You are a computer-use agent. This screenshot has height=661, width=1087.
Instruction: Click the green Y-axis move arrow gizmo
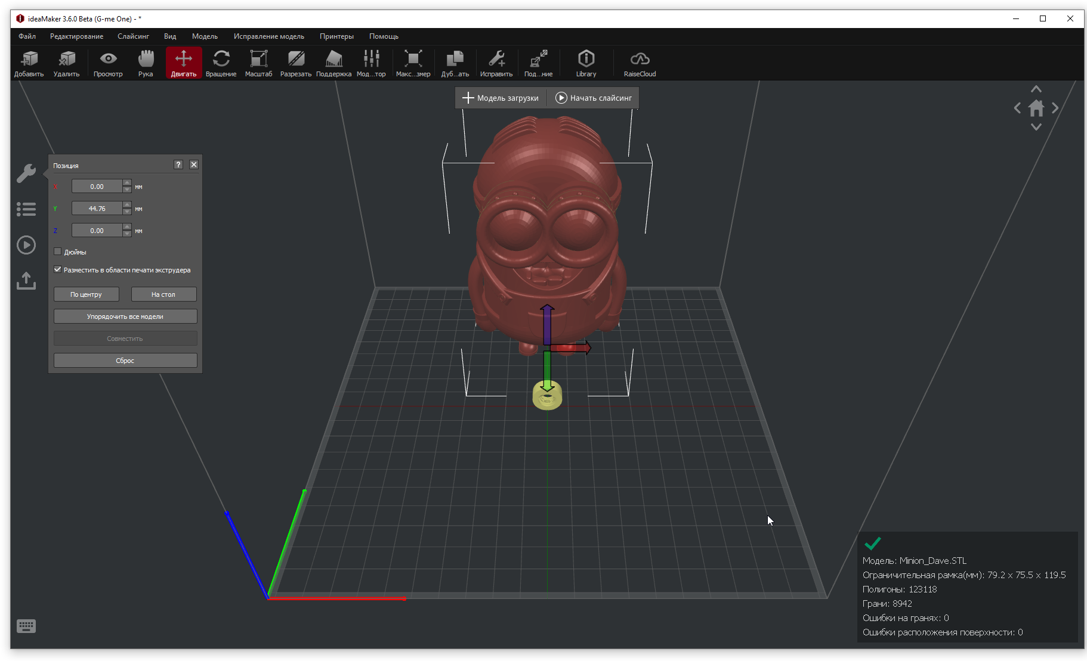(x=547, y=371)
